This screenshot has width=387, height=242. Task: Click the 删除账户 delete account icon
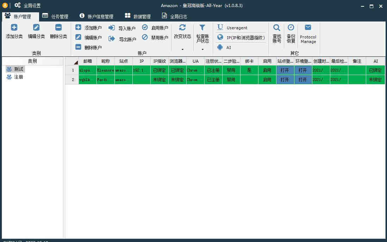pyautogui.click(x=78, y=47)
